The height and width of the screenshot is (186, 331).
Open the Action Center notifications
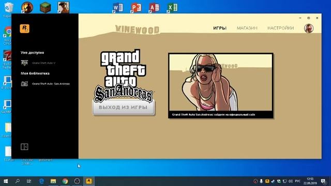(323, 181)
